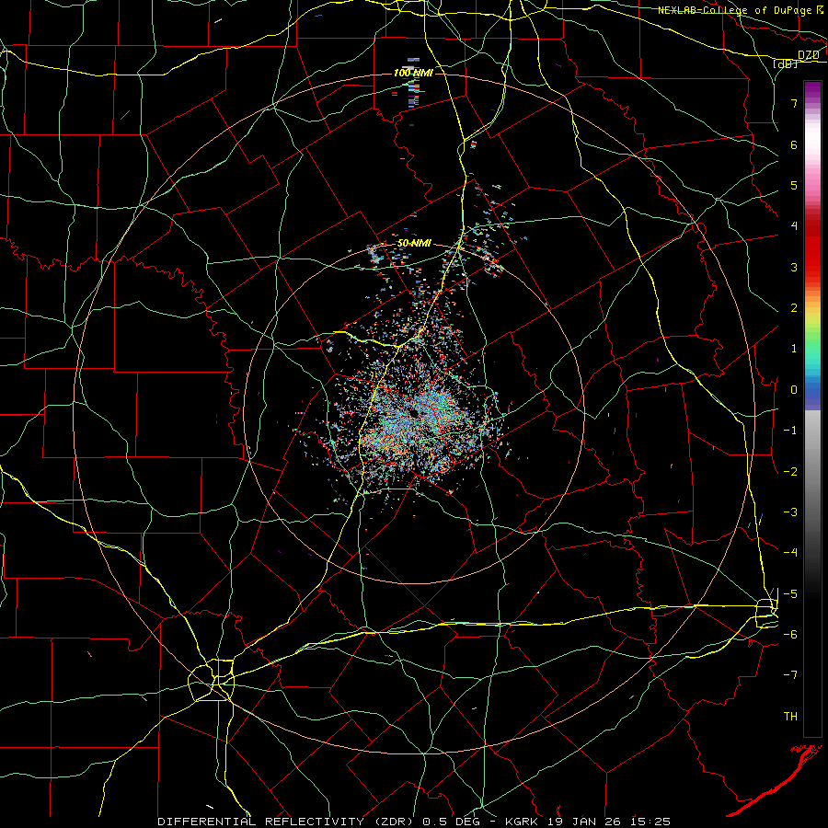Image resolution: width=828 pixels, height=828 pixels.
Task: Click the scale value -3 label
Action: pyautogui.click(x=790, y=512)
